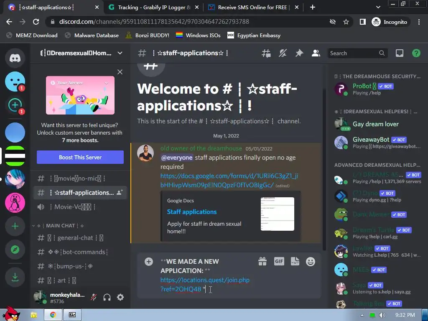Open the sticker picker
The width and height of the screenshot is (428, 321).
[295, 262]
